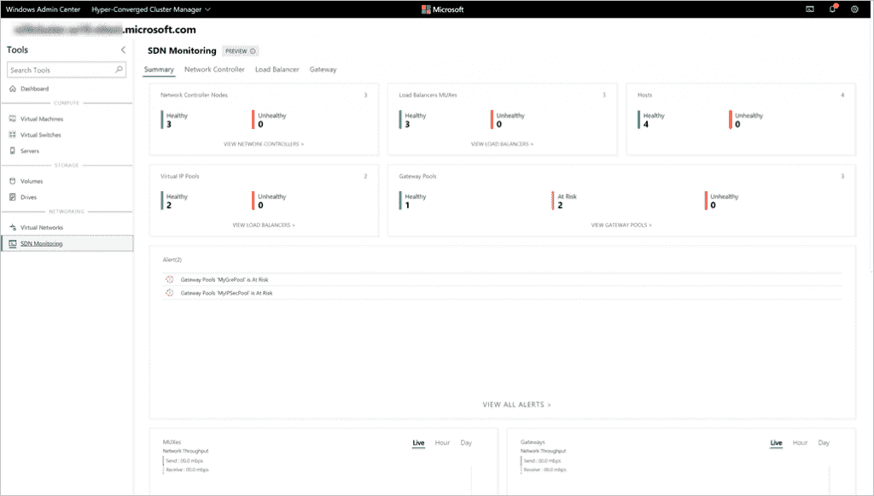874x496 pixels.
Task: Click the Drives icon
Action: pos(13,197)
